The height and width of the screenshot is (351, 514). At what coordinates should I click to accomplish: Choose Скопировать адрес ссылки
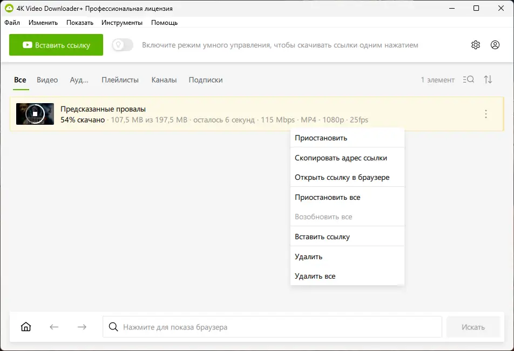tap(347, 158)
